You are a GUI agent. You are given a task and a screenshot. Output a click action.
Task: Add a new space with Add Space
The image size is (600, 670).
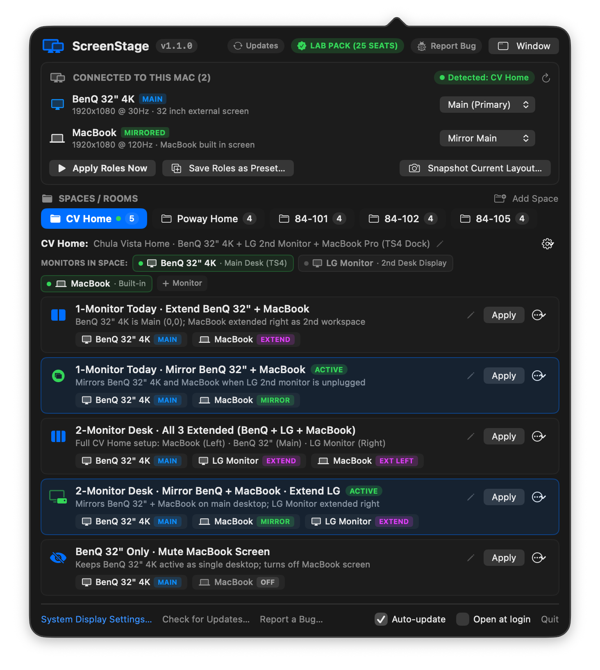(526, 198)
